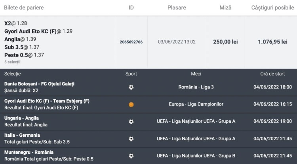Click the 1.076,95 lei possible winnings value
Image resolution: width=297 pixels, height=164 pixels.
[x=272, y=42]
